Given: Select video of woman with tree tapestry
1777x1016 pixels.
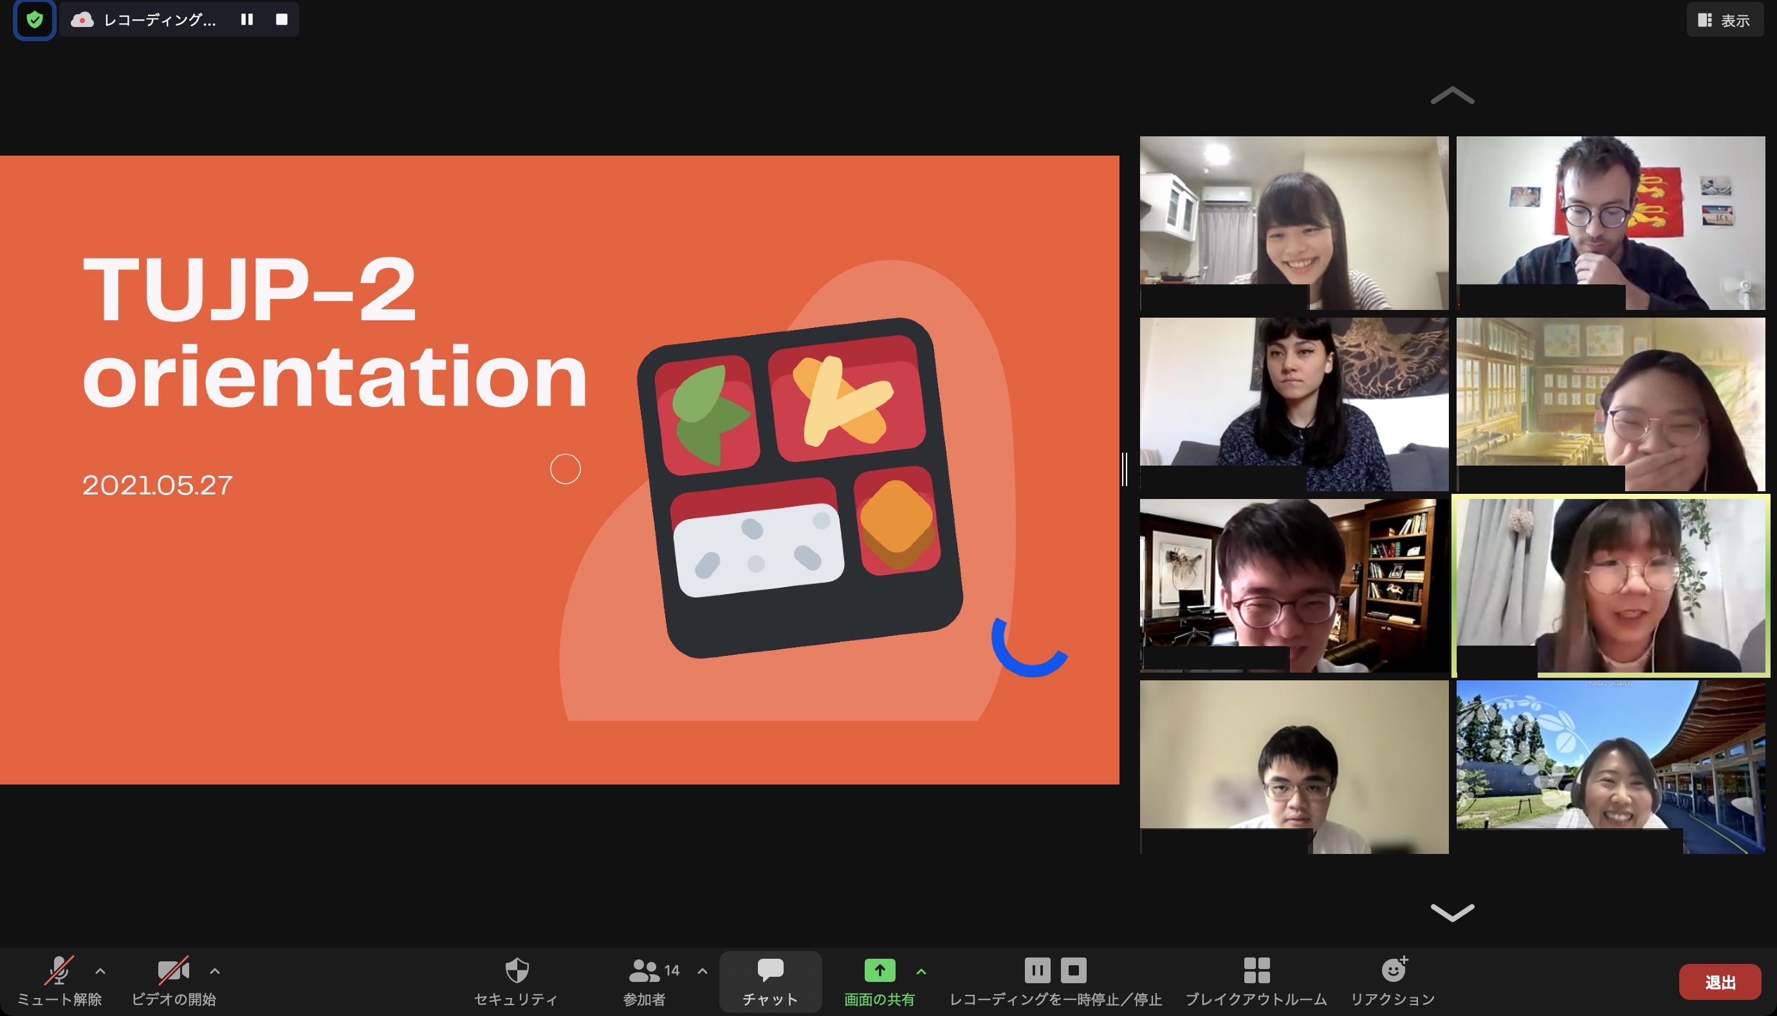Looking at the screenshot, I should tap(1294, 404).
